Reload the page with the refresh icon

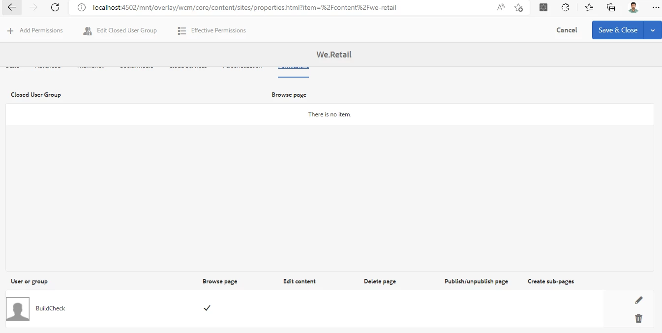coord(55,7)
